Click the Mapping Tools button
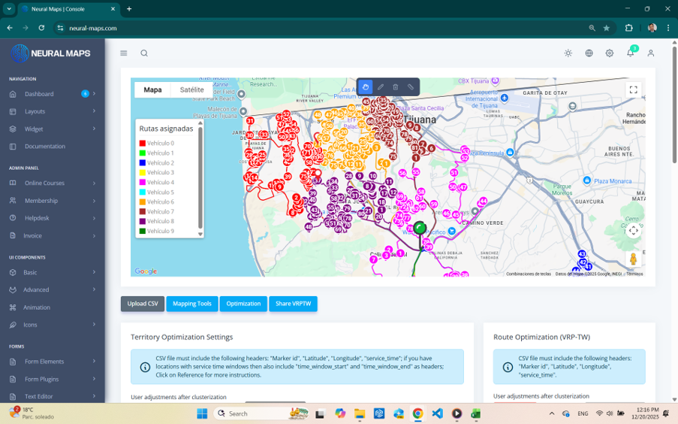678x424 pixels. [x=192, y=304]
